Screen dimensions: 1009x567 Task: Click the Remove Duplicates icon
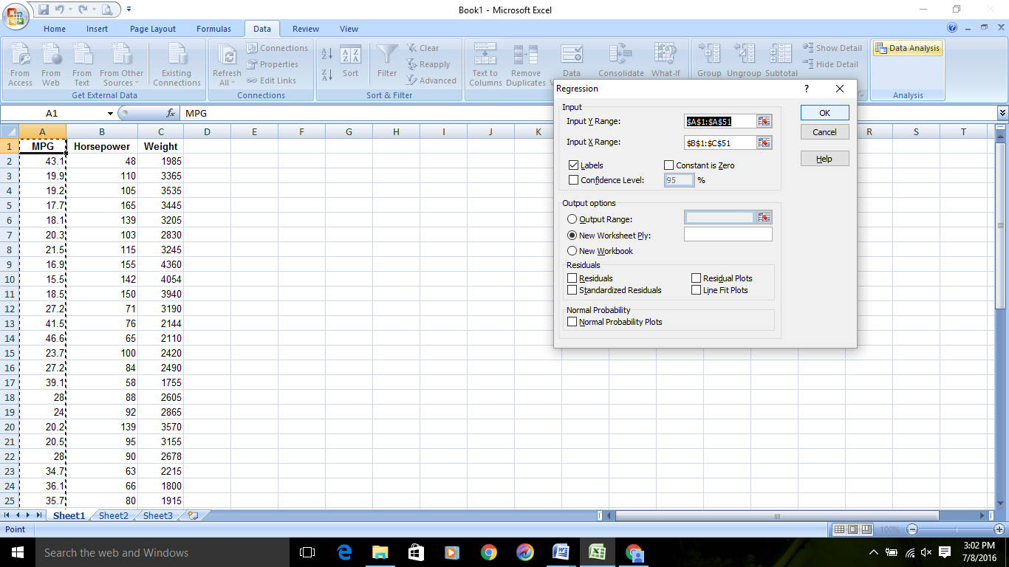(526, 55)
